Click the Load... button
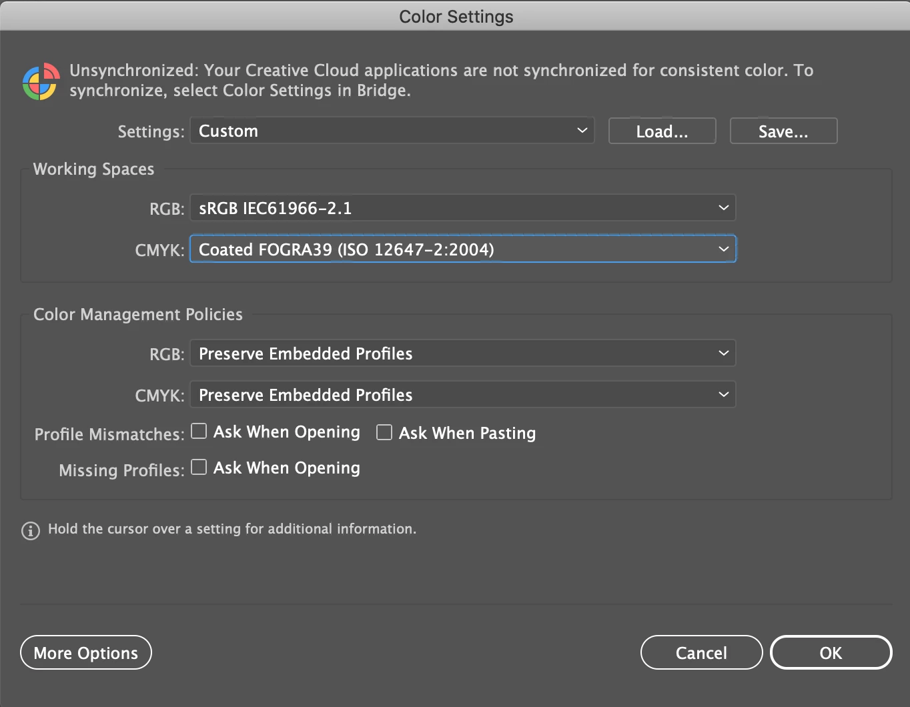910x707 pixels. pyautogui.click(x=662, y=131)
